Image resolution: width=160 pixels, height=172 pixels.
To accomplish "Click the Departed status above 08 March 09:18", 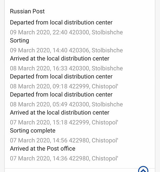I will pos(61,76).
